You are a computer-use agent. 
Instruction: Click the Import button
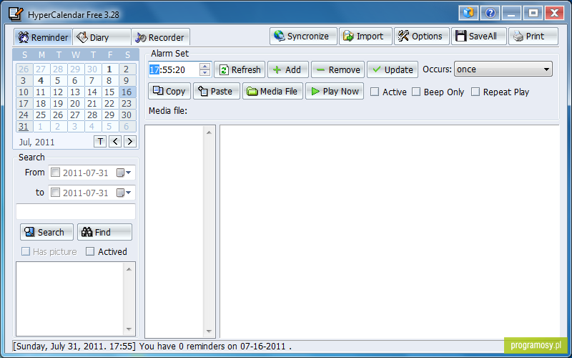[x=365, y=37]
